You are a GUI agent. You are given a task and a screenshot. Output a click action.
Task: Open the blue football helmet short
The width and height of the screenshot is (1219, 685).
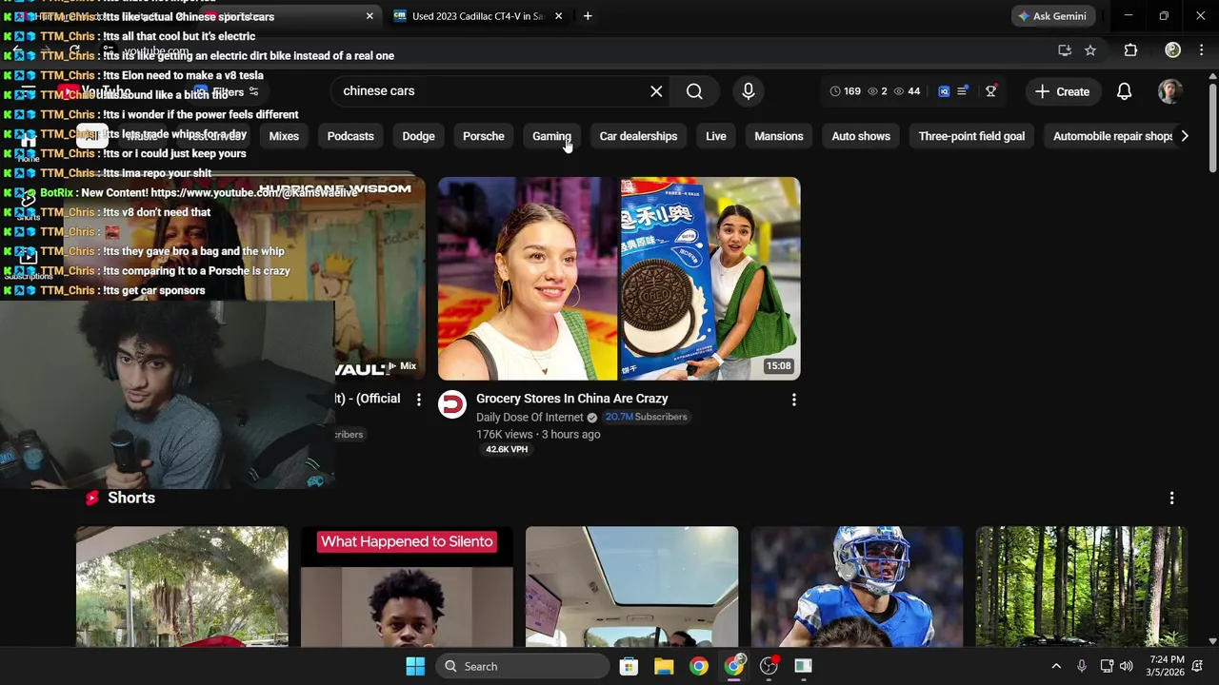(x=856, y=587)
